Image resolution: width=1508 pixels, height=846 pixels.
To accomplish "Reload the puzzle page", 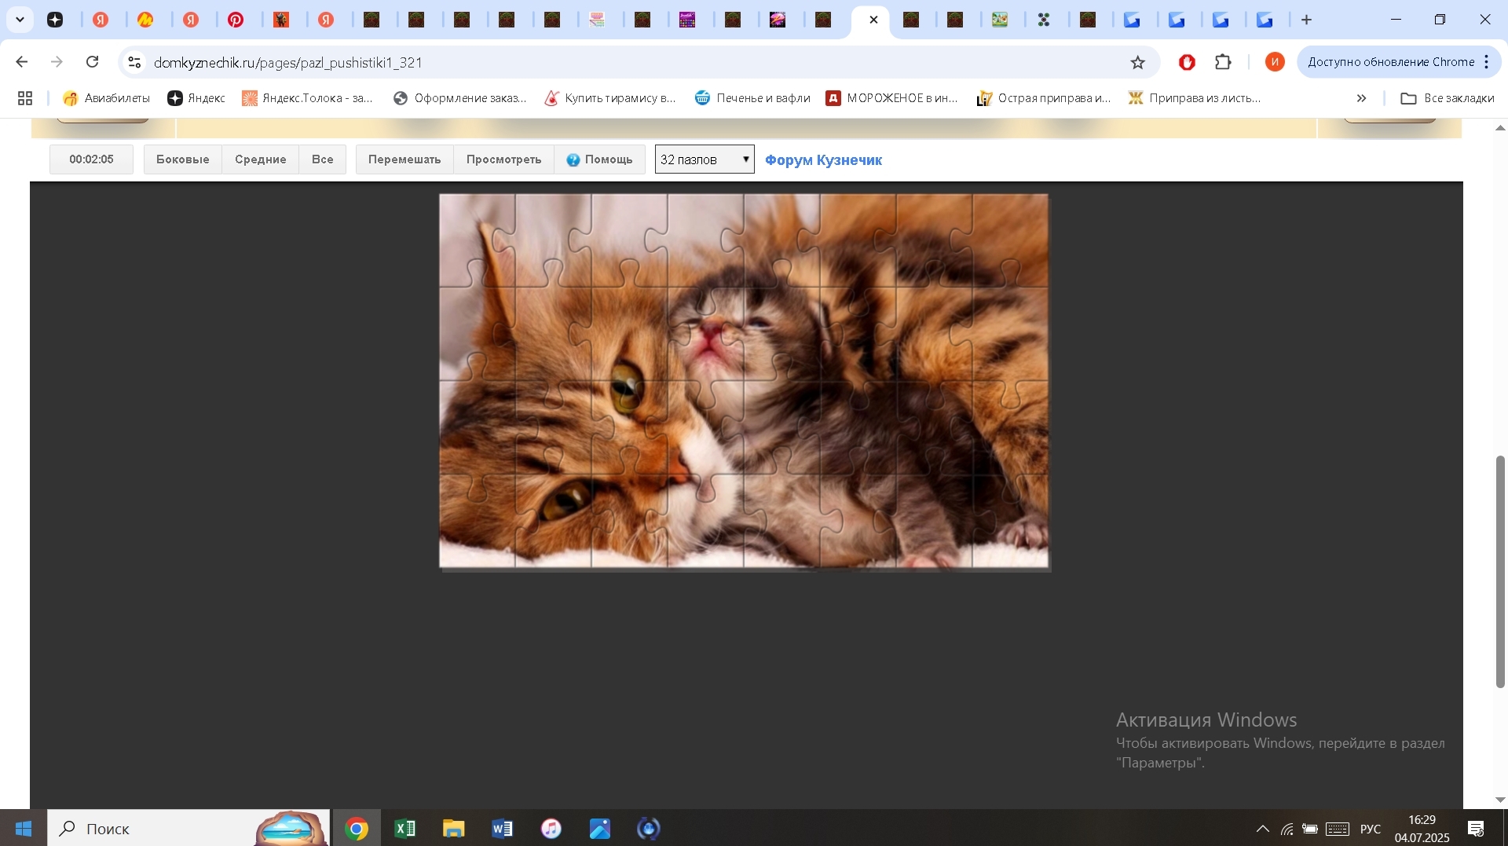I will point(93,62).
